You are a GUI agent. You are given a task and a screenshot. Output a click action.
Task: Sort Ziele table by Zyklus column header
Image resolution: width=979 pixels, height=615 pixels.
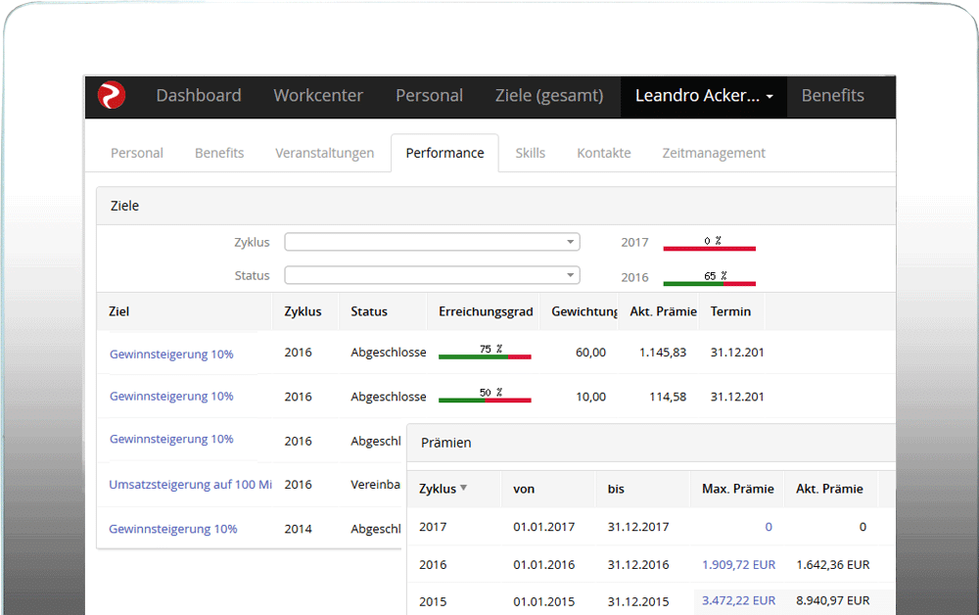click(303, 311)
